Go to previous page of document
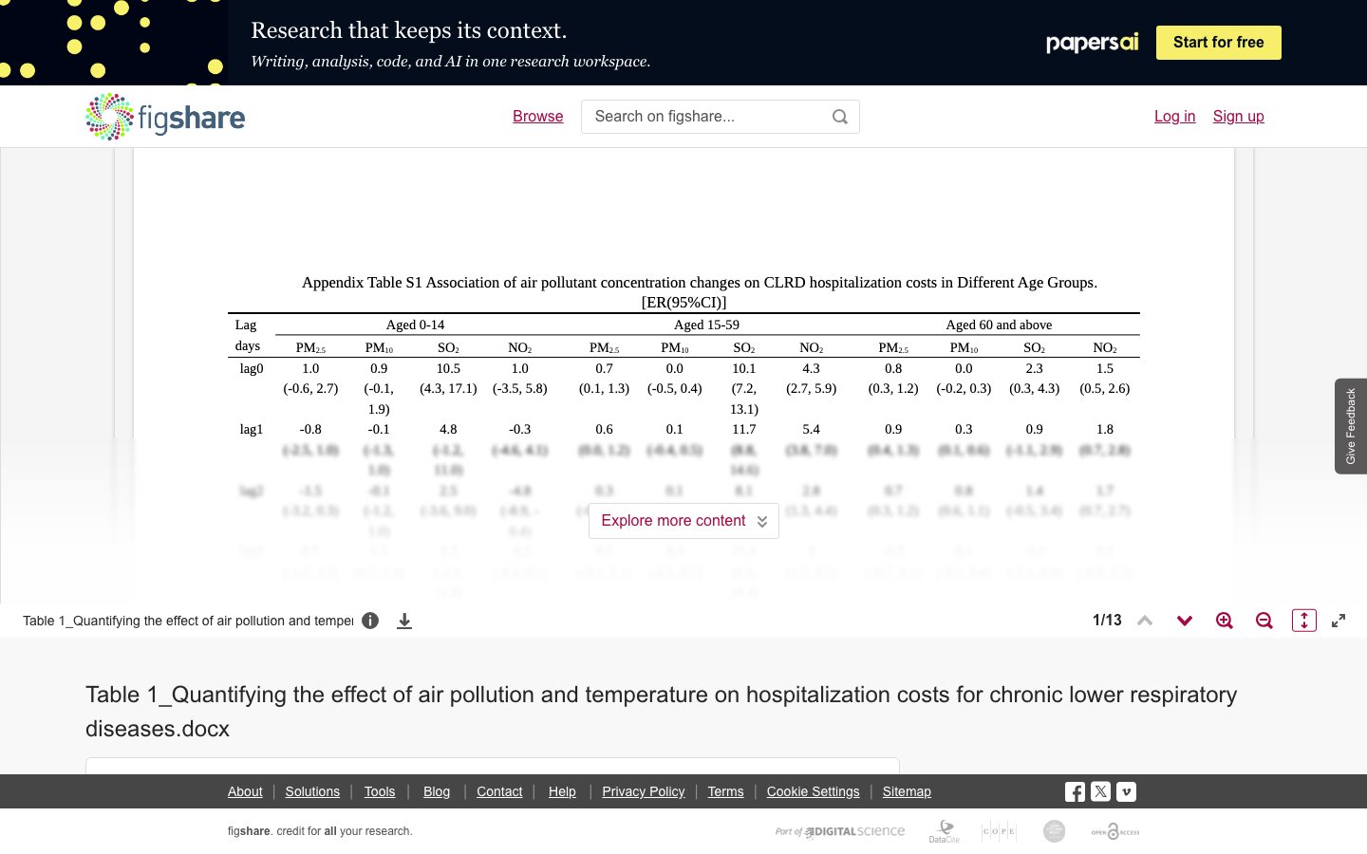The height and width of the screenshot is (854, 1367). pyautogui.click(x=1145, y=621)
